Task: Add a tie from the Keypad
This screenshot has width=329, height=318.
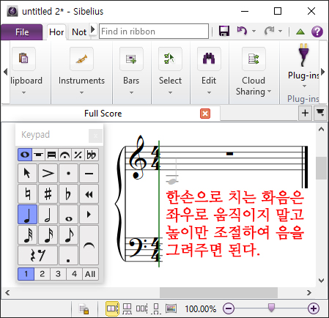Action: [89, 245]
